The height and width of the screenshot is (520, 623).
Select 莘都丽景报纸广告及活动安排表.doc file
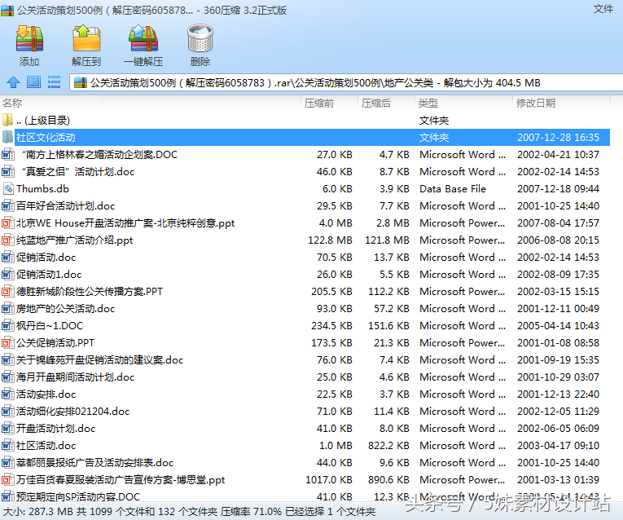click(x=305, y=462)
